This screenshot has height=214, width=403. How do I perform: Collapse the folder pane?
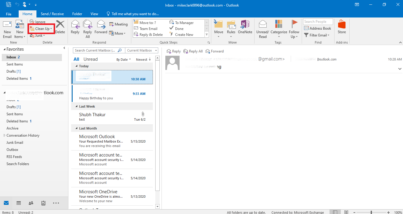coord(64,48)
